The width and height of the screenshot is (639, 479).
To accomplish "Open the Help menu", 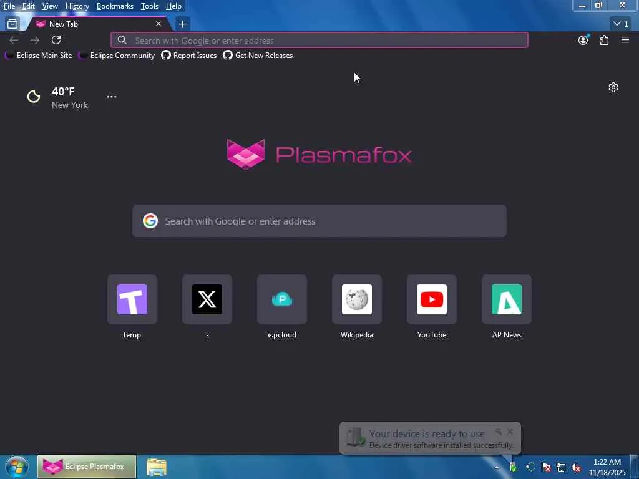I will pyautogui.click(x=173, y=6).
